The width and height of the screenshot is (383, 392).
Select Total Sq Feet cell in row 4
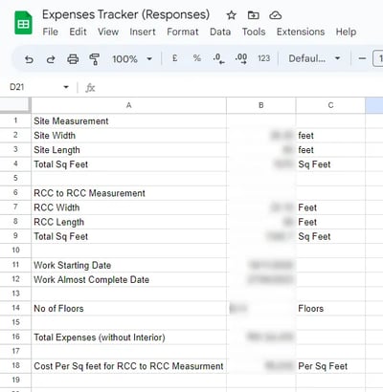pos(129,164)
